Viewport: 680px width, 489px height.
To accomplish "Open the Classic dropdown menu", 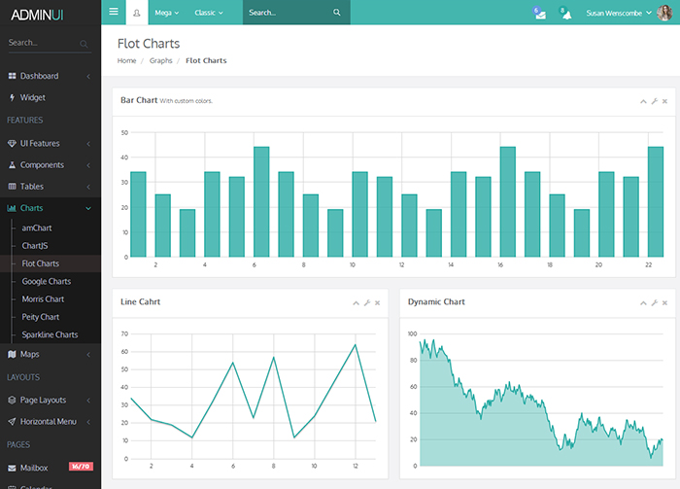I will [x=208, y=13].
